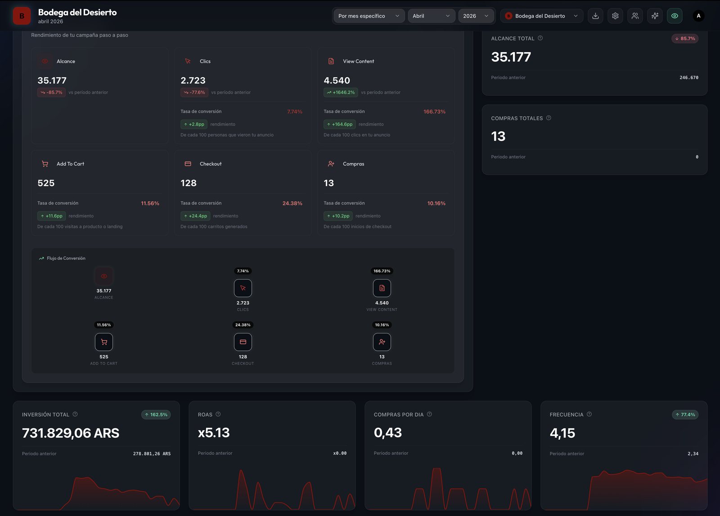Click the 166.73% pill in conversion flow
720x516 pixels.
382,271
